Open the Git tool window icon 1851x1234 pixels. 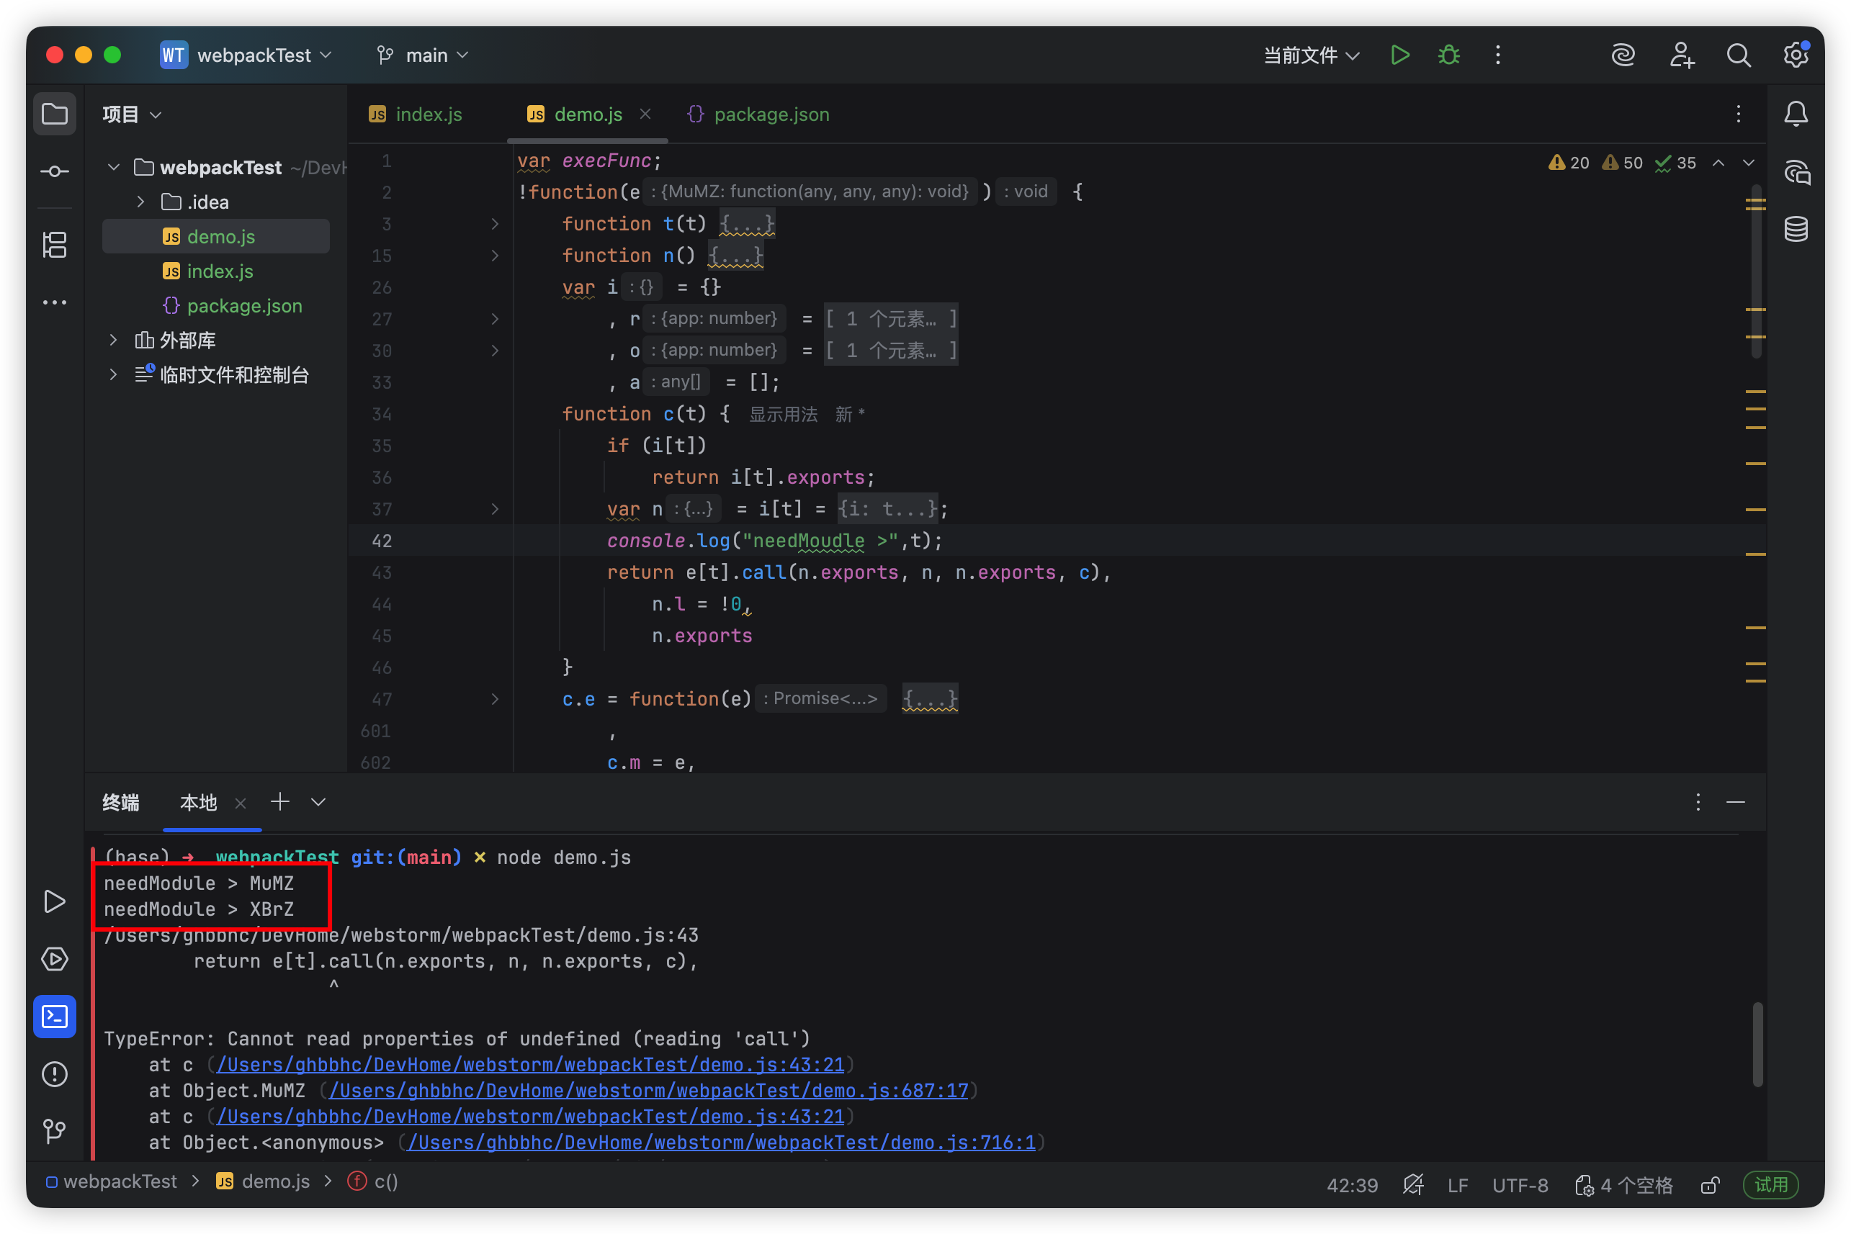[54, 1132]
